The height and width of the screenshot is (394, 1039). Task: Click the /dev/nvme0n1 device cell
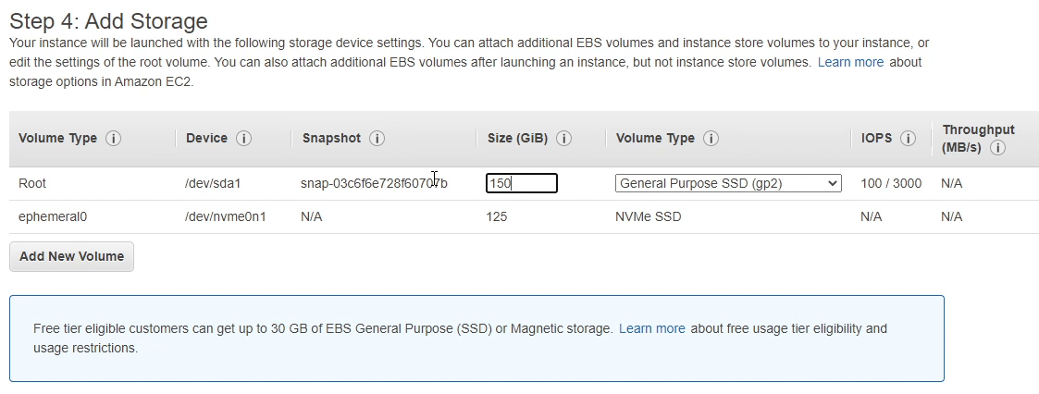tap(225, 216)
